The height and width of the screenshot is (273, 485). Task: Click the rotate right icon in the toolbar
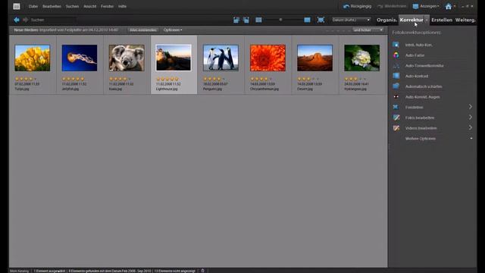(x=246, y=20)
